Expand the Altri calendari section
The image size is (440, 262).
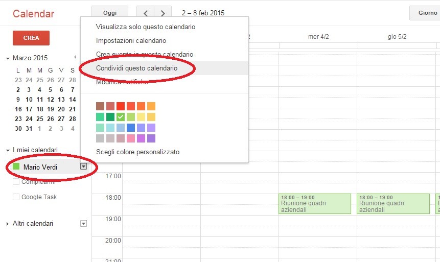[x=8, y=224]
